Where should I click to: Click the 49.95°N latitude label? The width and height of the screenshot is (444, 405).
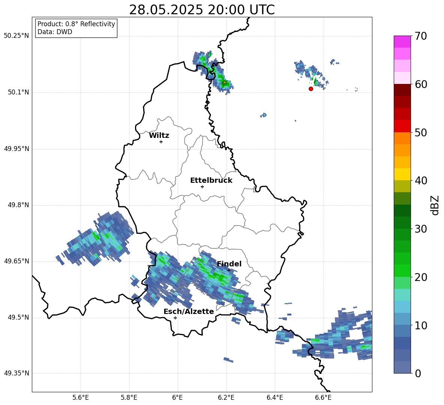click(16, 149)
